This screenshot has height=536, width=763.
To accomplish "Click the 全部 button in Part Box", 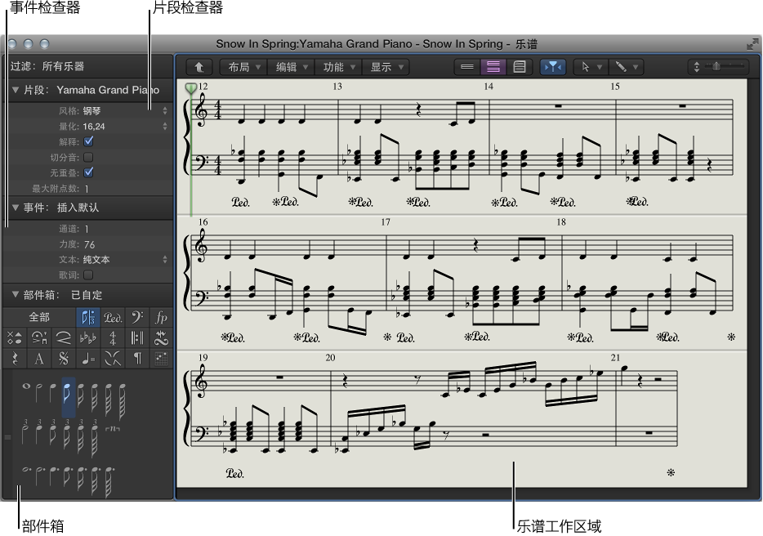I will tap(39, 318).
